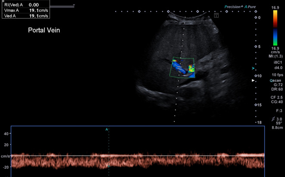
Task: Click the DR:60 dynamic range value
Action: (x=277, y=89)
